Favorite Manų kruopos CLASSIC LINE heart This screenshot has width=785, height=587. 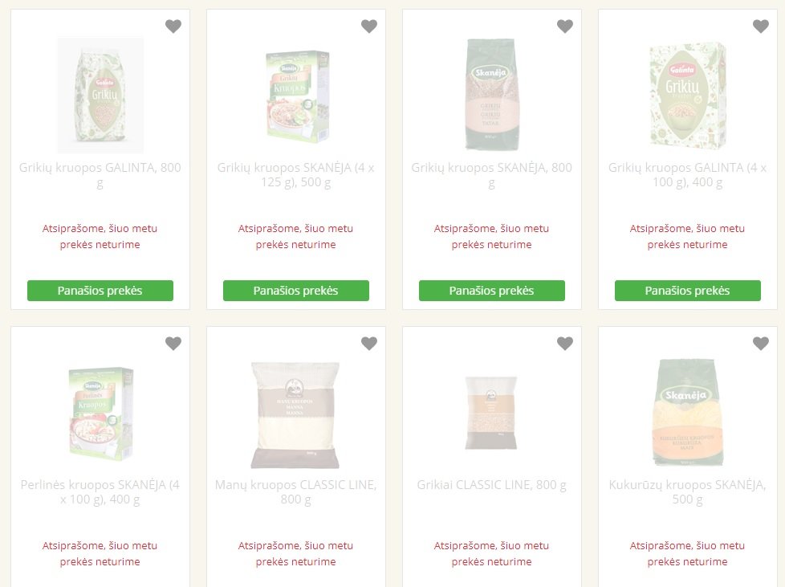[x=369, y=343]
